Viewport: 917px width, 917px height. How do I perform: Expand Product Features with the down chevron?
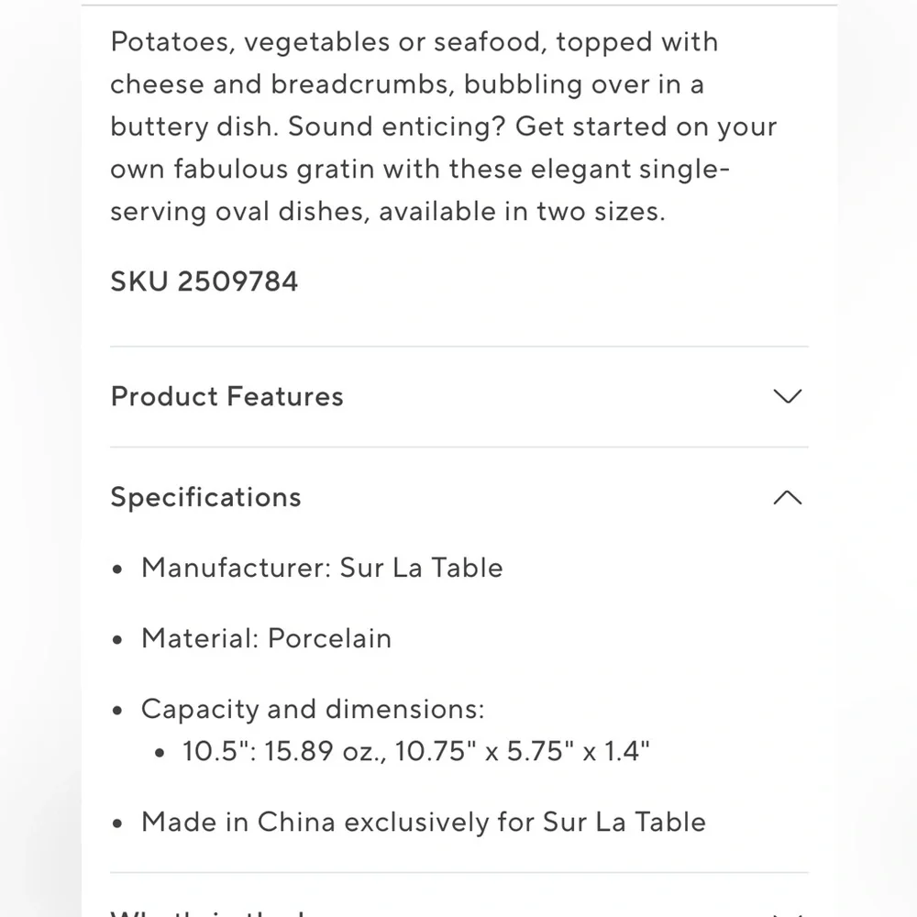click(x=787, y=396)
